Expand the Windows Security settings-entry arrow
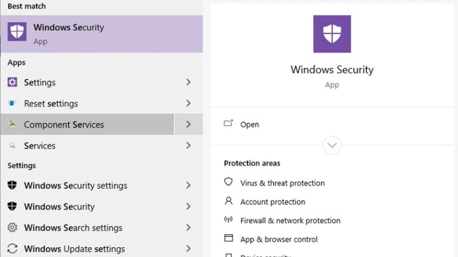The image size is (458, 257). point(188,206)
